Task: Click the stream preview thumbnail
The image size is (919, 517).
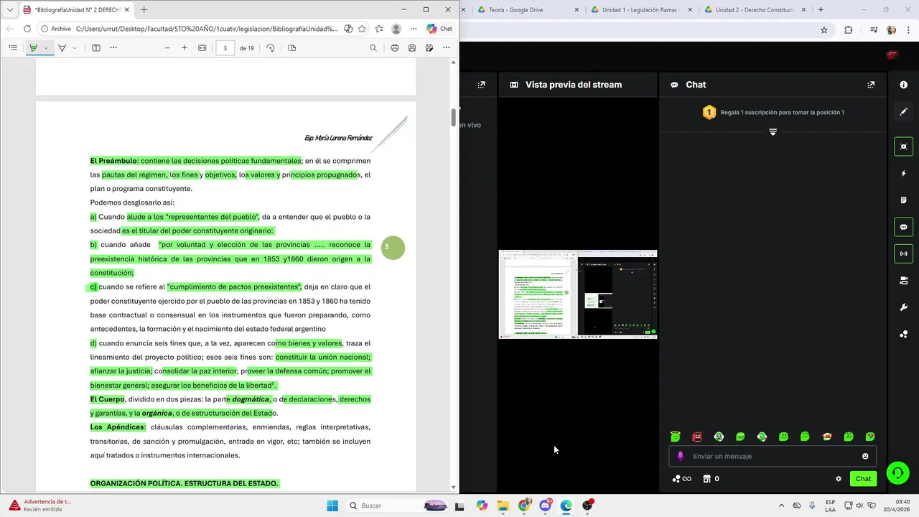Action: click(578, 294)
